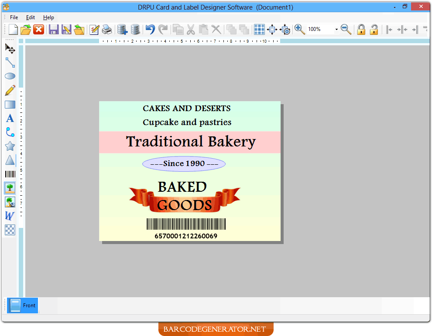The height and width of the screenshot is (336, 432).
Task: Select the Ellipse shape tool
Action: point(10,76)
